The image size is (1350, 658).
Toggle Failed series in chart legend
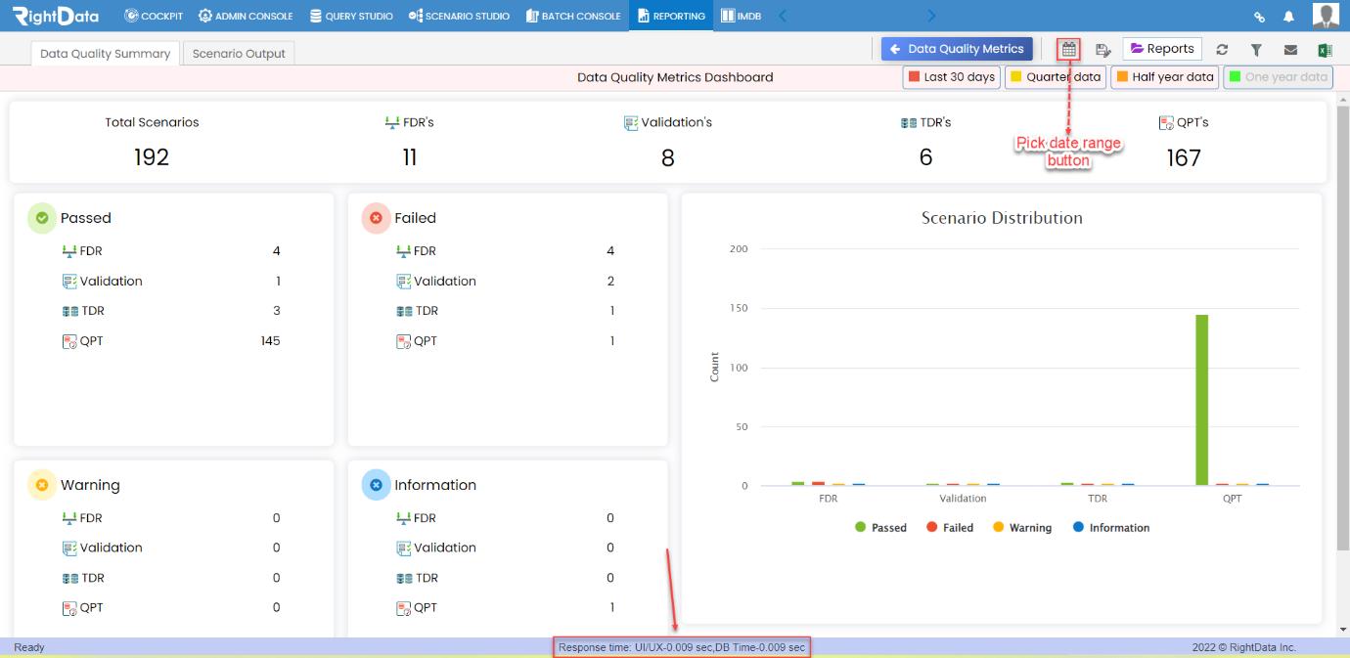[x=950, y=528]
